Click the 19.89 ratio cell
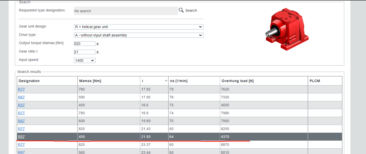 pyautogui.click(x=154, y=121)
